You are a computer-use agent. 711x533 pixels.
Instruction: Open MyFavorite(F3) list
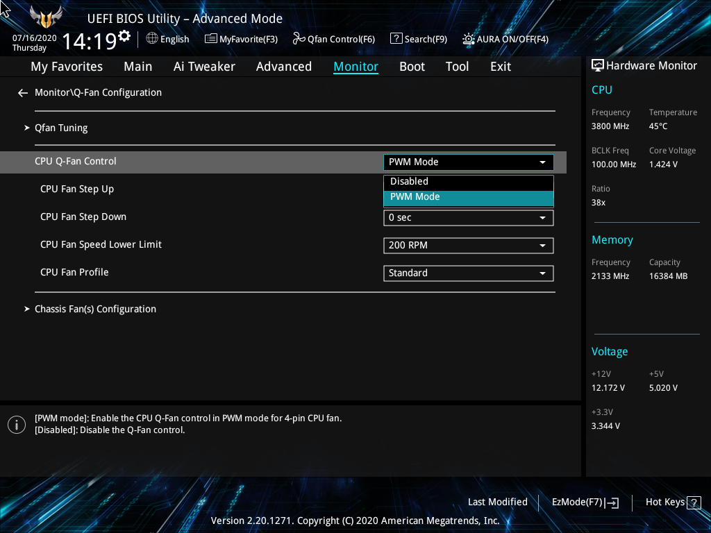(x=241, y=39)
